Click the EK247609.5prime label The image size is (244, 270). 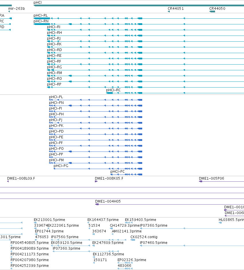(x=108, y=243)
